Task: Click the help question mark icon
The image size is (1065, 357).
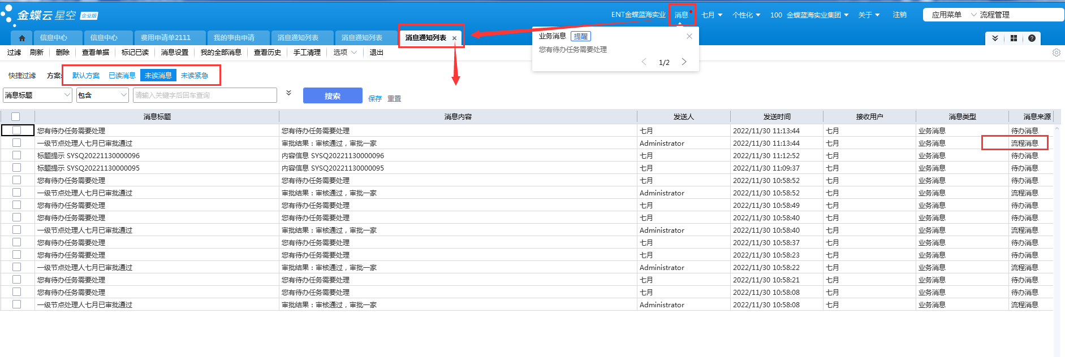Action: coord(1032,38)
